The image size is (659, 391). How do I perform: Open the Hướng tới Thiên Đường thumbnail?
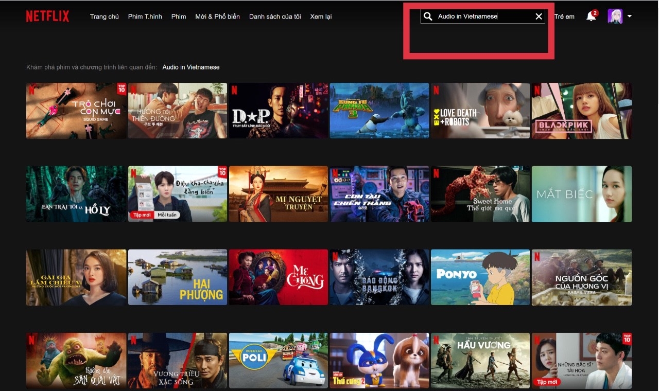click(178, 111)
